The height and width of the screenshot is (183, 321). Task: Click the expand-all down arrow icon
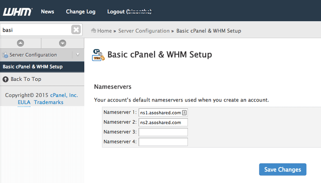tap(62, 43)
